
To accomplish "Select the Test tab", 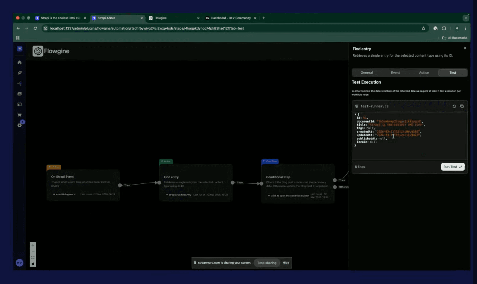I will point(453,73).
